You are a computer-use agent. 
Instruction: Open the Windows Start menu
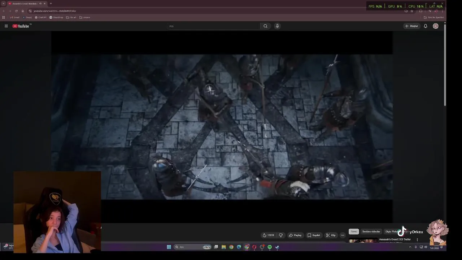169,247
